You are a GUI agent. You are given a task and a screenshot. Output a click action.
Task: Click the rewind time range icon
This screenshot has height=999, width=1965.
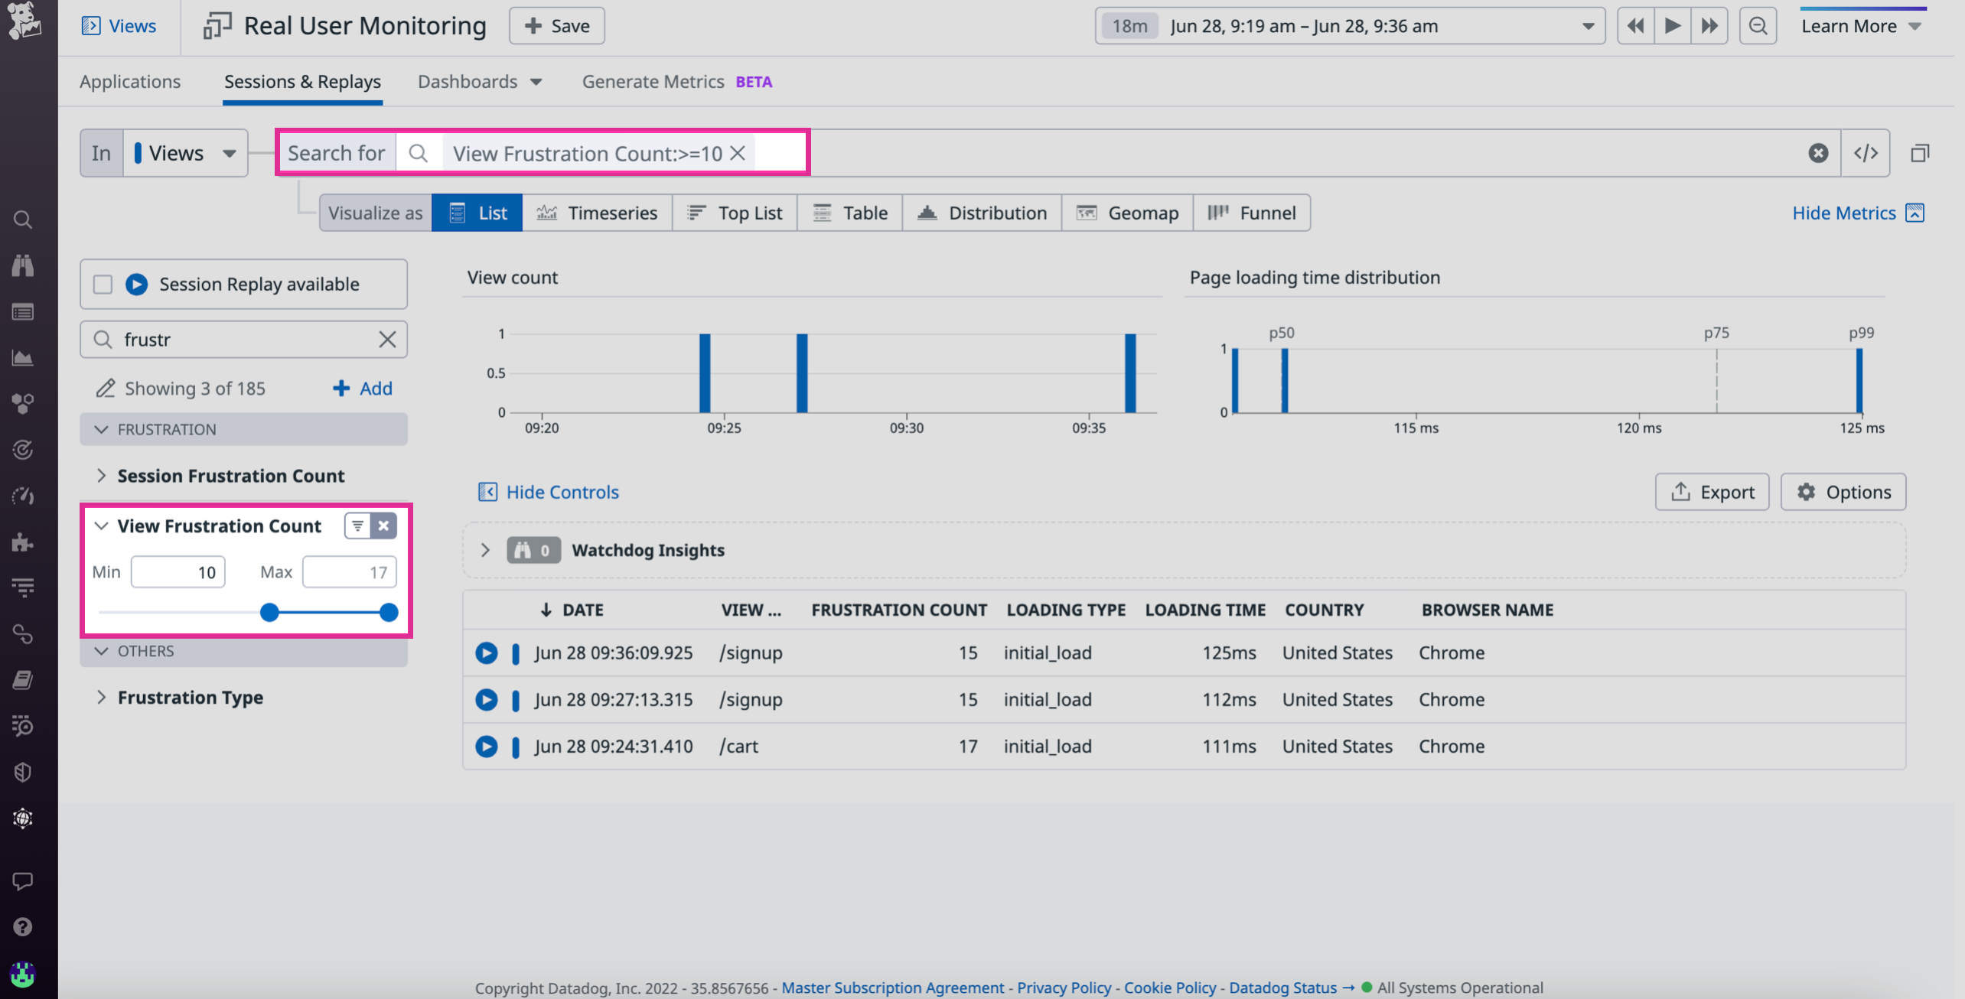click(x=1635, y=26)
